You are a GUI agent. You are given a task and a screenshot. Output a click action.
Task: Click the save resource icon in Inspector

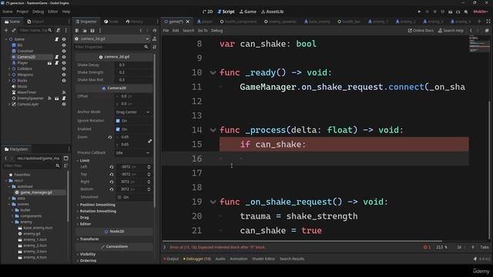tap(92, 31)
